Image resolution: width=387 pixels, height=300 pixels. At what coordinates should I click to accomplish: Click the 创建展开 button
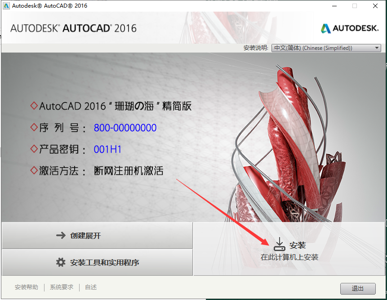(98, 235)
